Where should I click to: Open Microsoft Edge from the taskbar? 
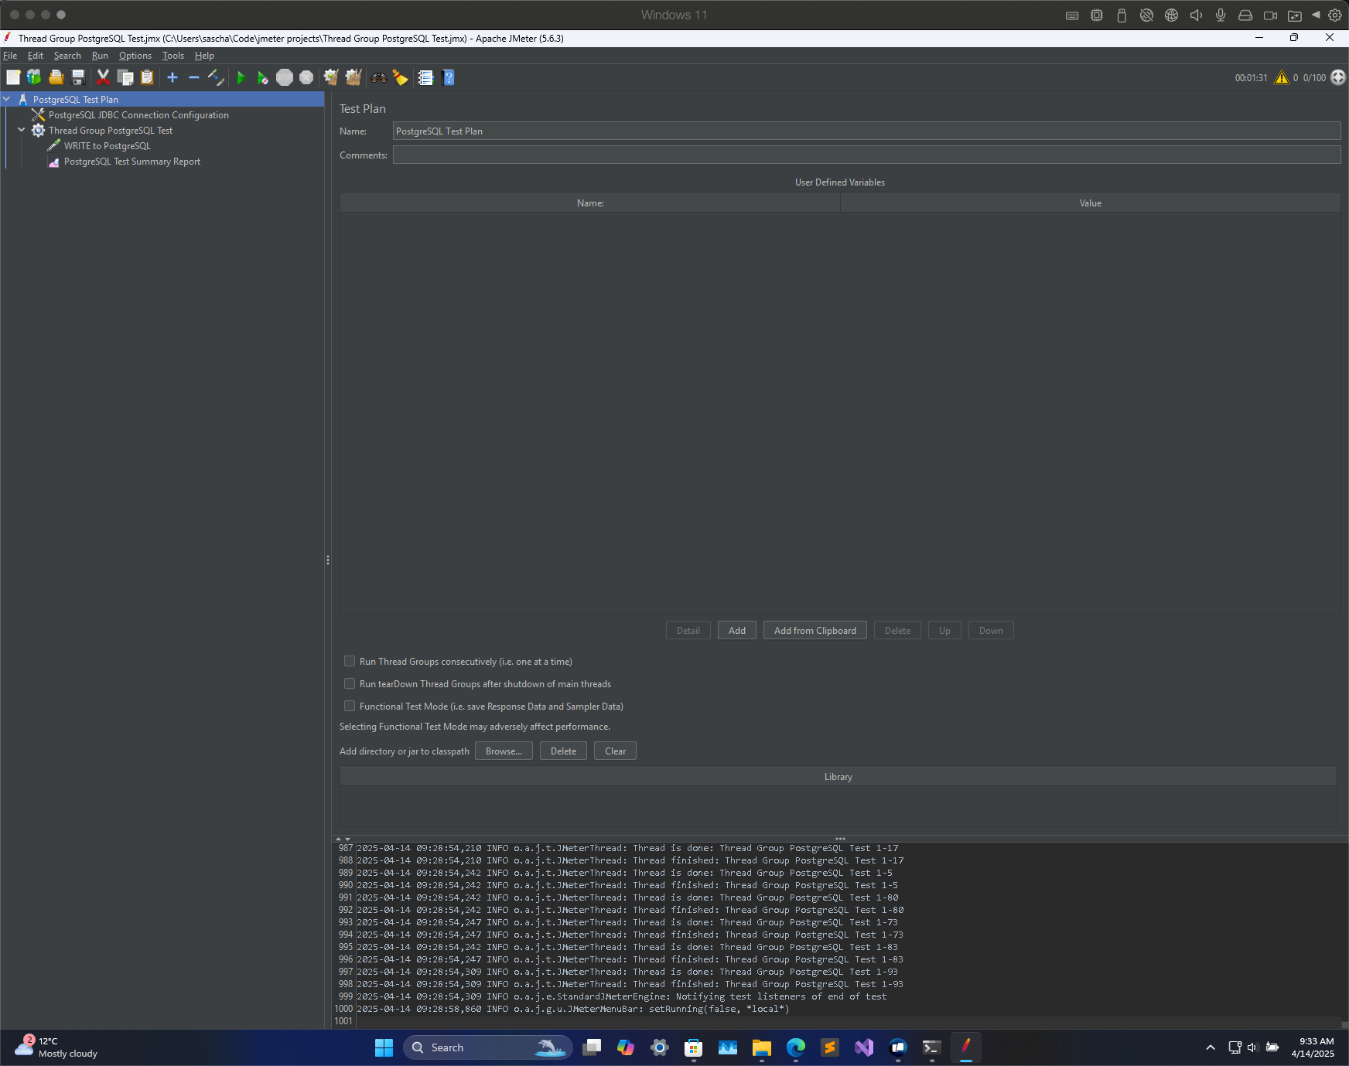(796, 1047)
